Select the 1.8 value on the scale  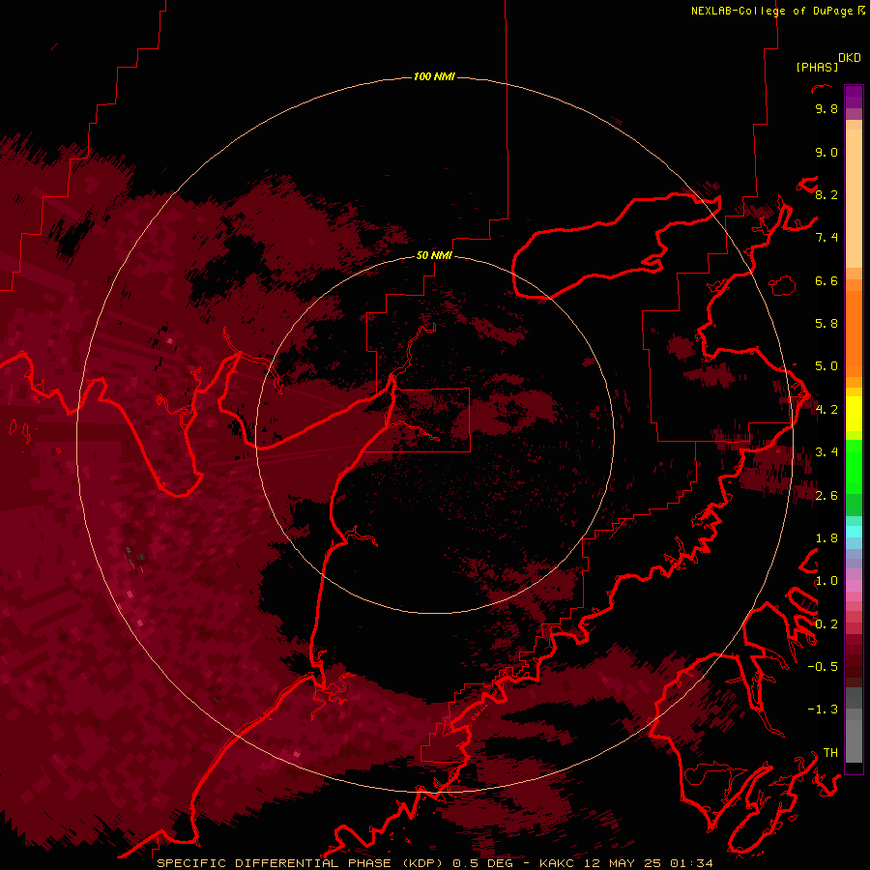click(x=826, y=538)
